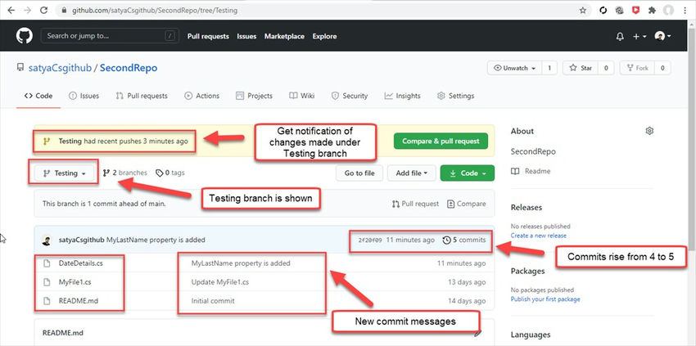
Task: Open the plus create-new dropdown
Action: coord(640,37)
